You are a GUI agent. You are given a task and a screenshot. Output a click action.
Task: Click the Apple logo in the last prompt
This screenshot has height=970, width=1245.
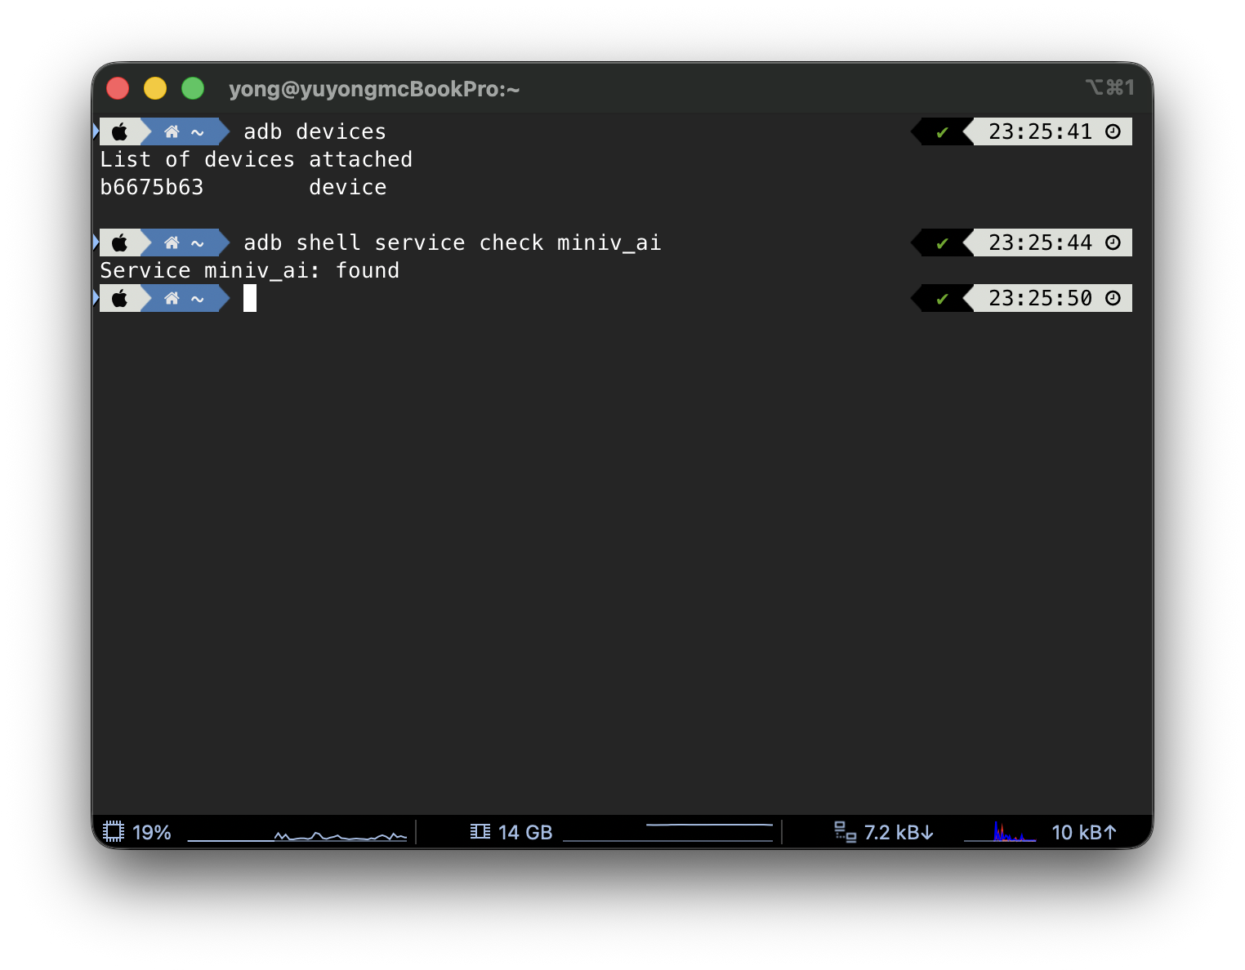(120, 298)
